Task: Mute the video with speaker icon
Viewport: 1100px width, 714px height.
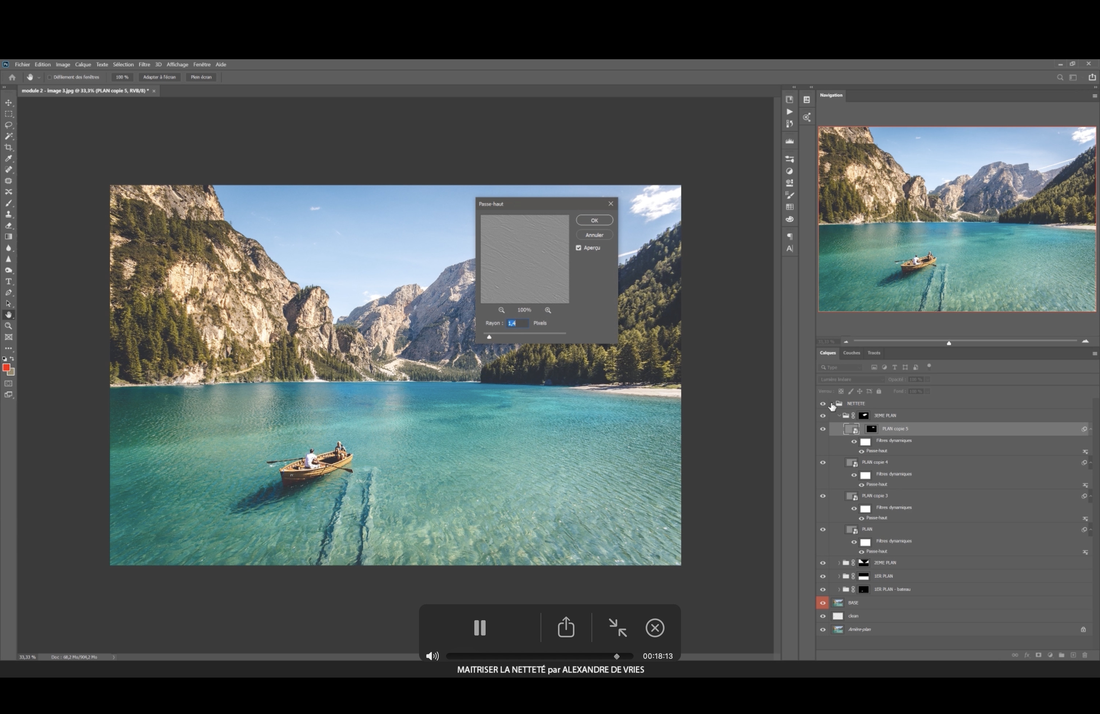Action: [x=432, y=656]
